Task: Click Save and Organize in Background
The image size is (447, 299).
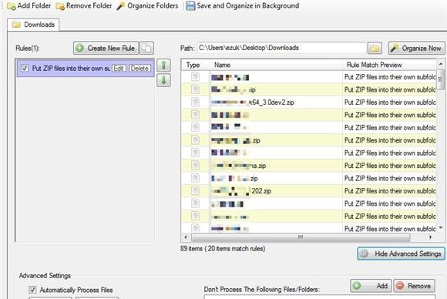Action: pyautogui.click(x=242, y=5)
